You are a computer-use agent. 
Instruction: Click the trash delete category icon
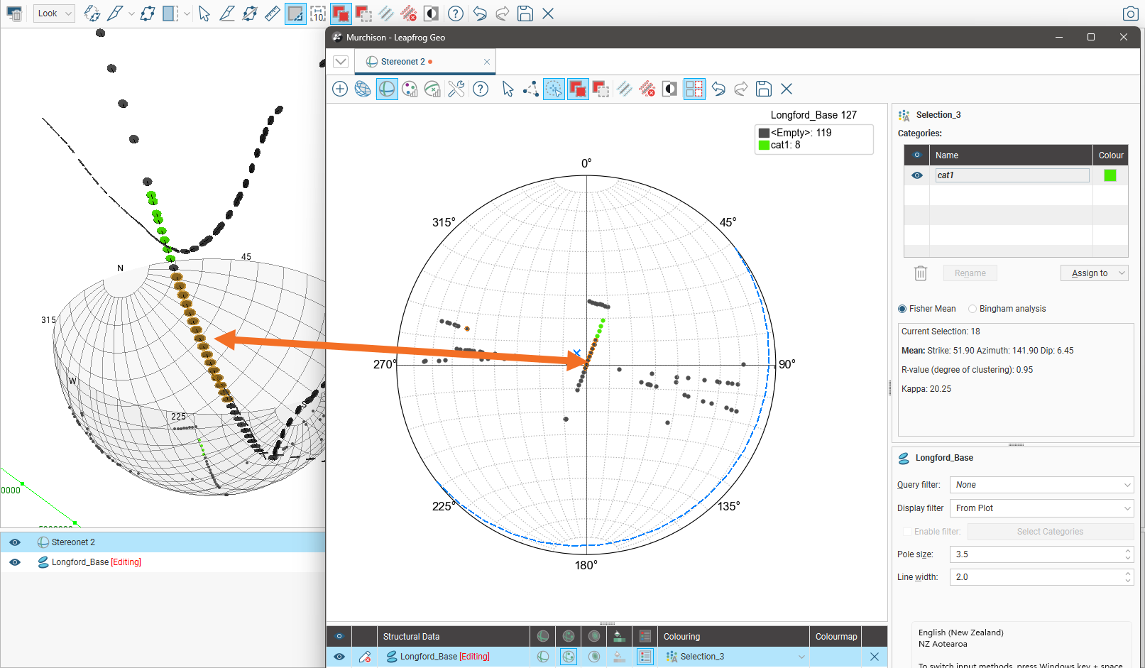[920, 273]
